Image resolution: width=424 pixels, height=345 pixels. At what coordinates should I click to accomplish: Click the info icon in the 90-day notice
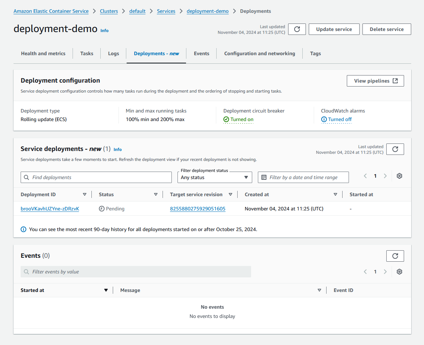[23, 229]
